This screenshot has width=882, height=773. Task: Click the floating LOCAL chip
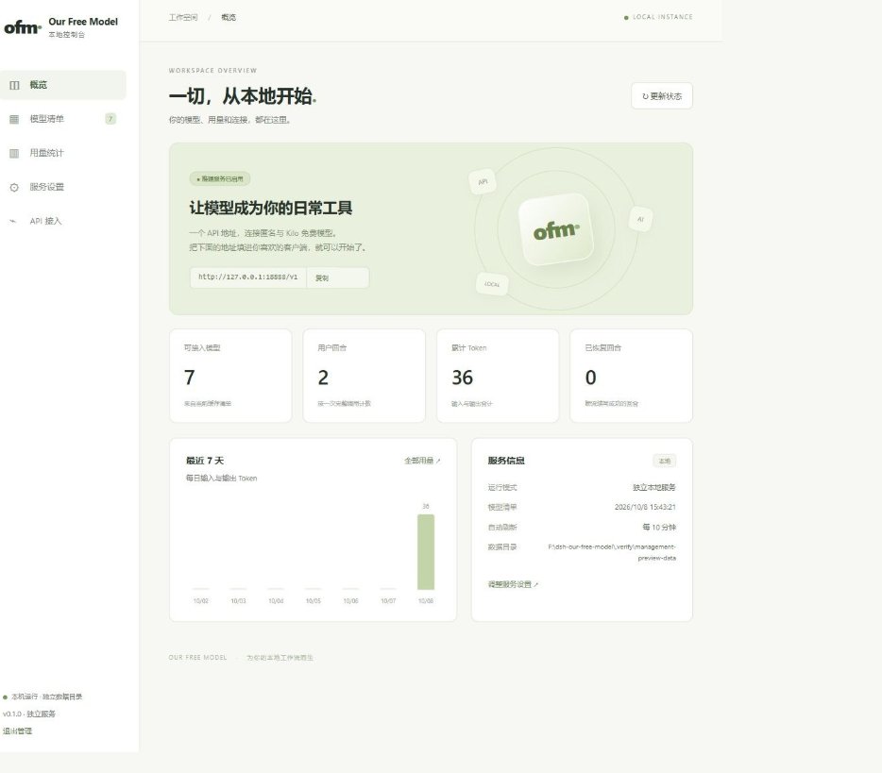492,284
